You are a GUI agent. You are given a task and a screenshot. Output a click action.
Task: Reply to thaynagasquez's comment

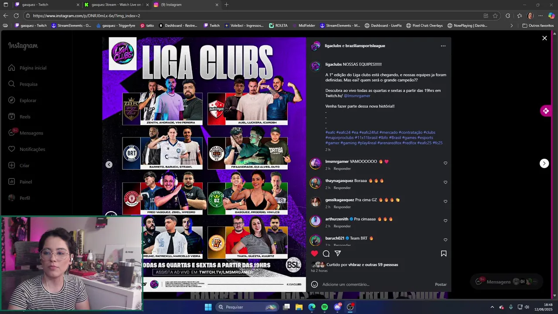click(342, 188)
